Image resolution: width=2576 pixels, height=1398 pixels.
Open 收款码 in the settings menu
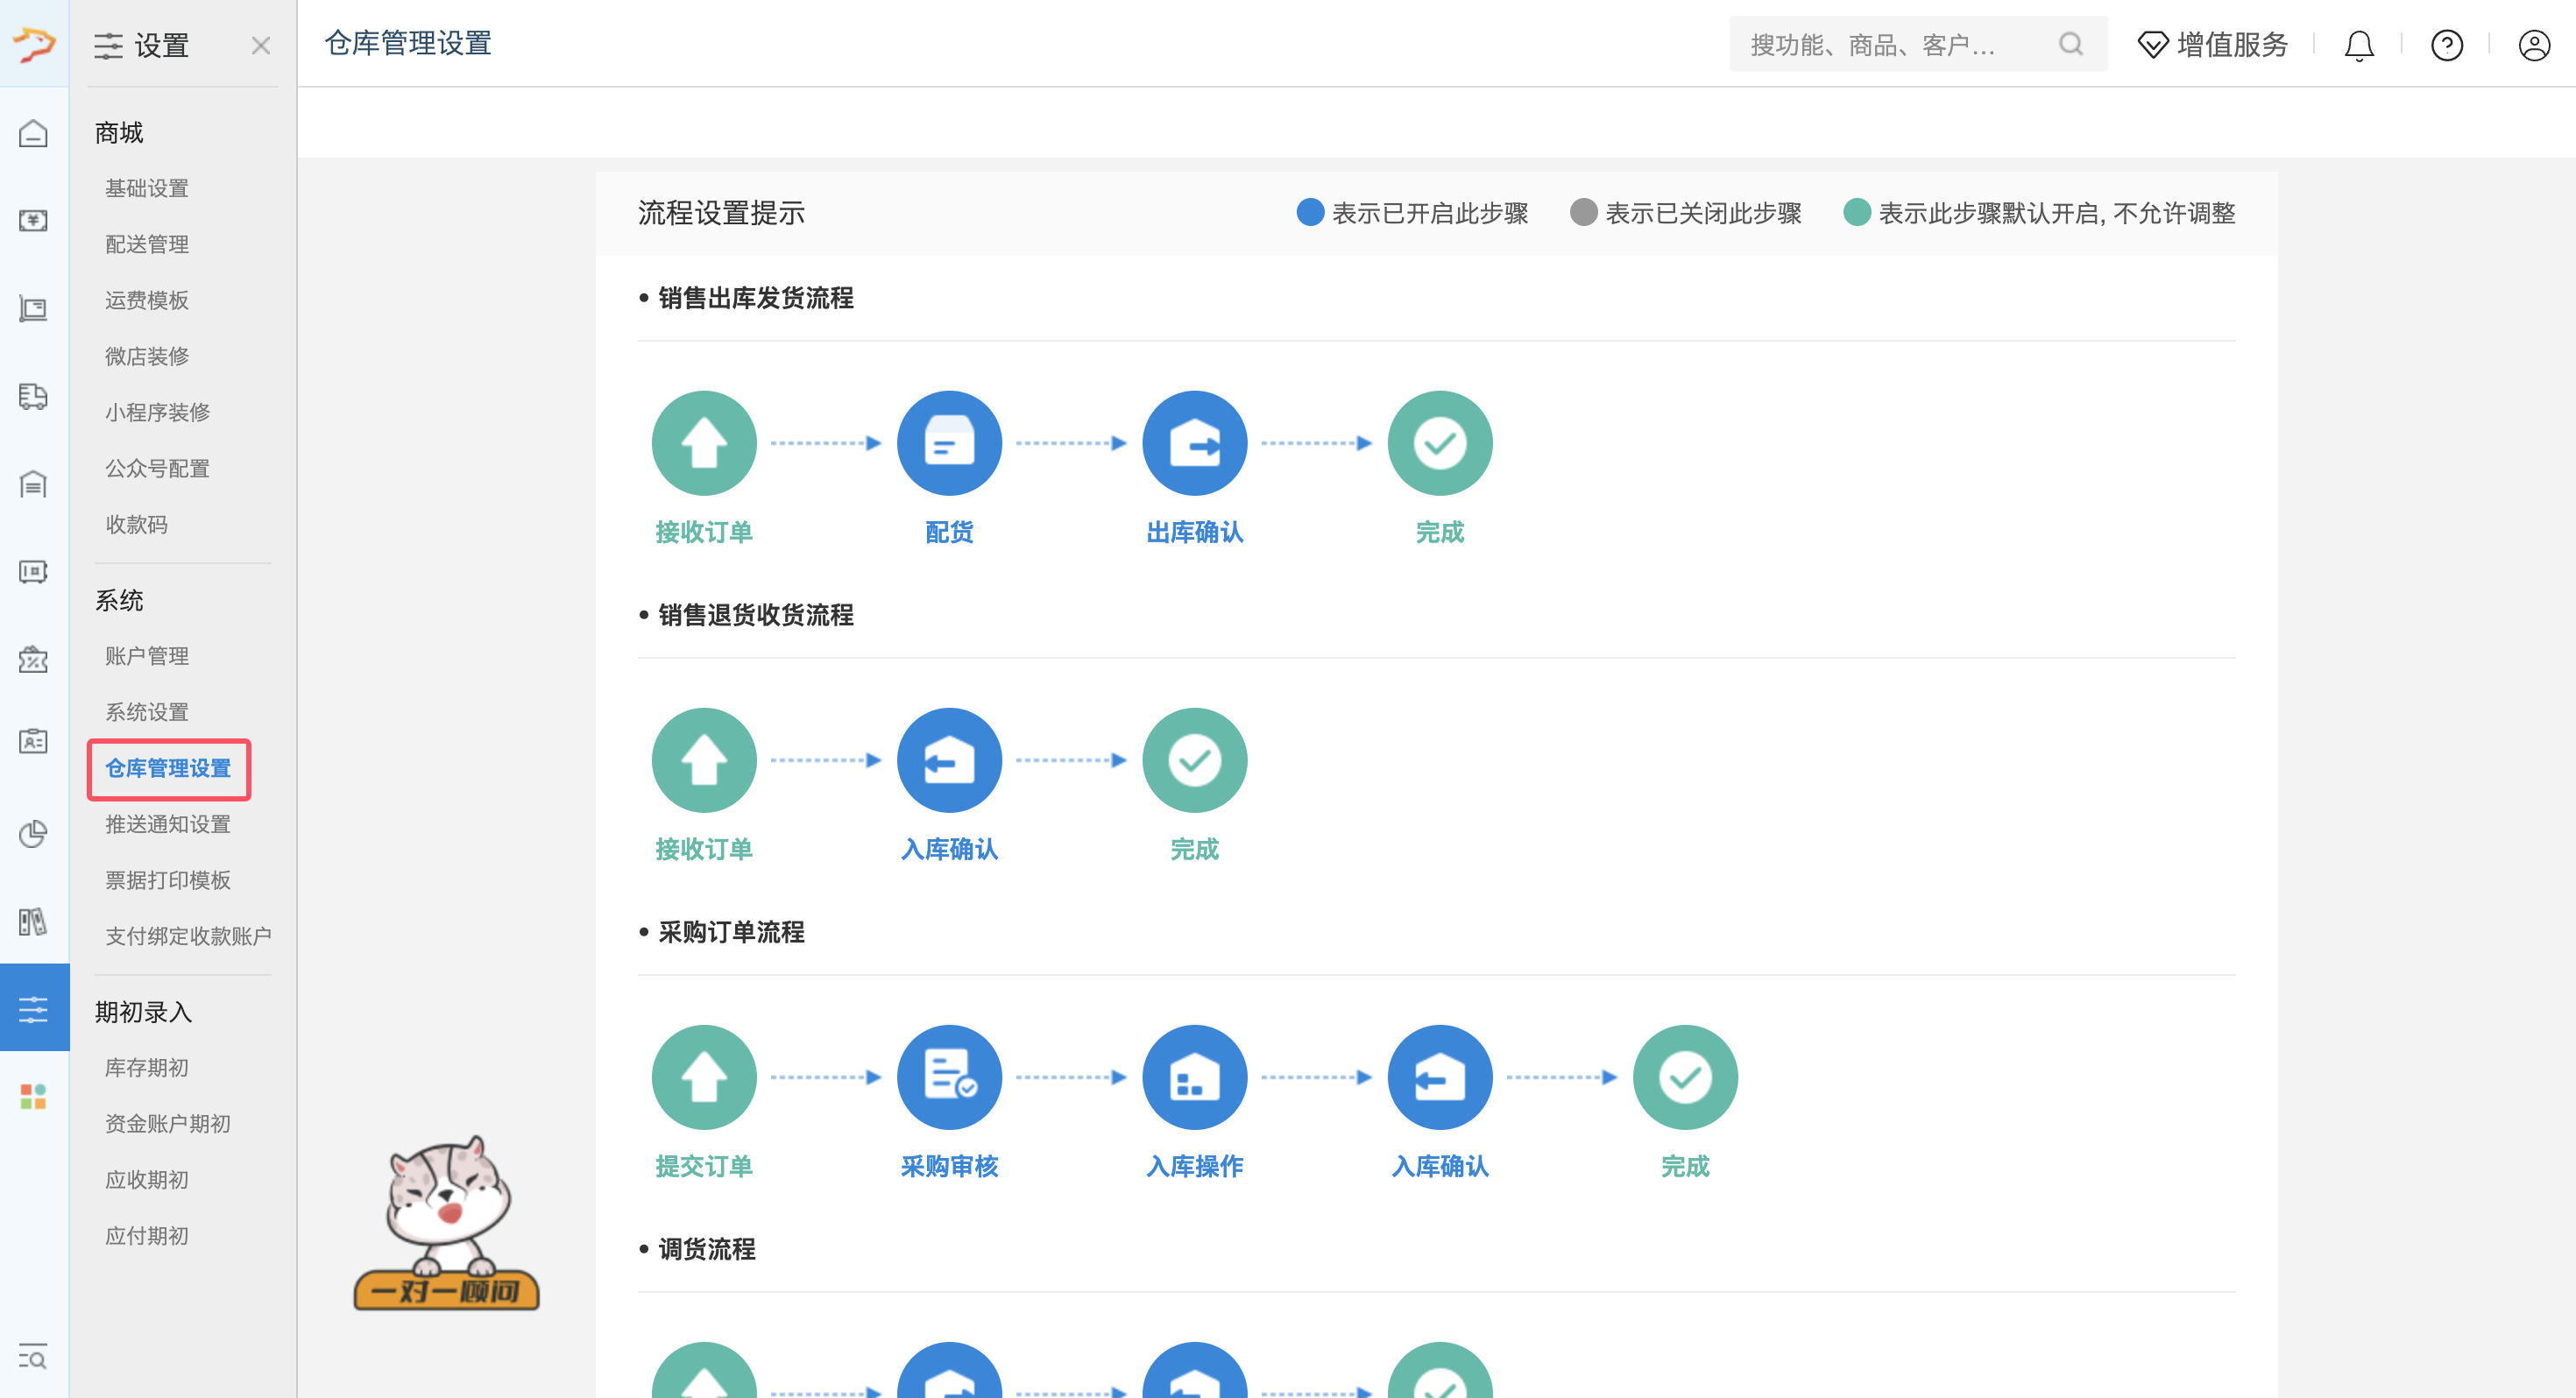point(137,524)
